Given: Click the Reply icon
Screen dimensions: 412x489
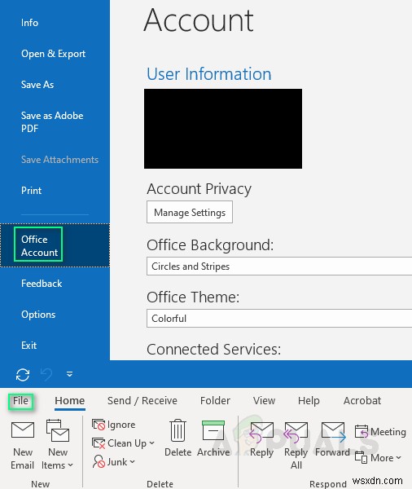Looking at the screenshot, I should pyautogui.click(x=261, y=432).
